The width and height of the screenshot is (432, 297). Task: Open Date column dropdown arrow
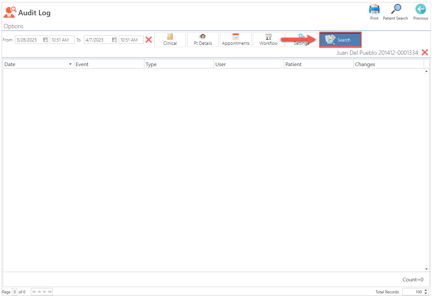pos(70,64)
